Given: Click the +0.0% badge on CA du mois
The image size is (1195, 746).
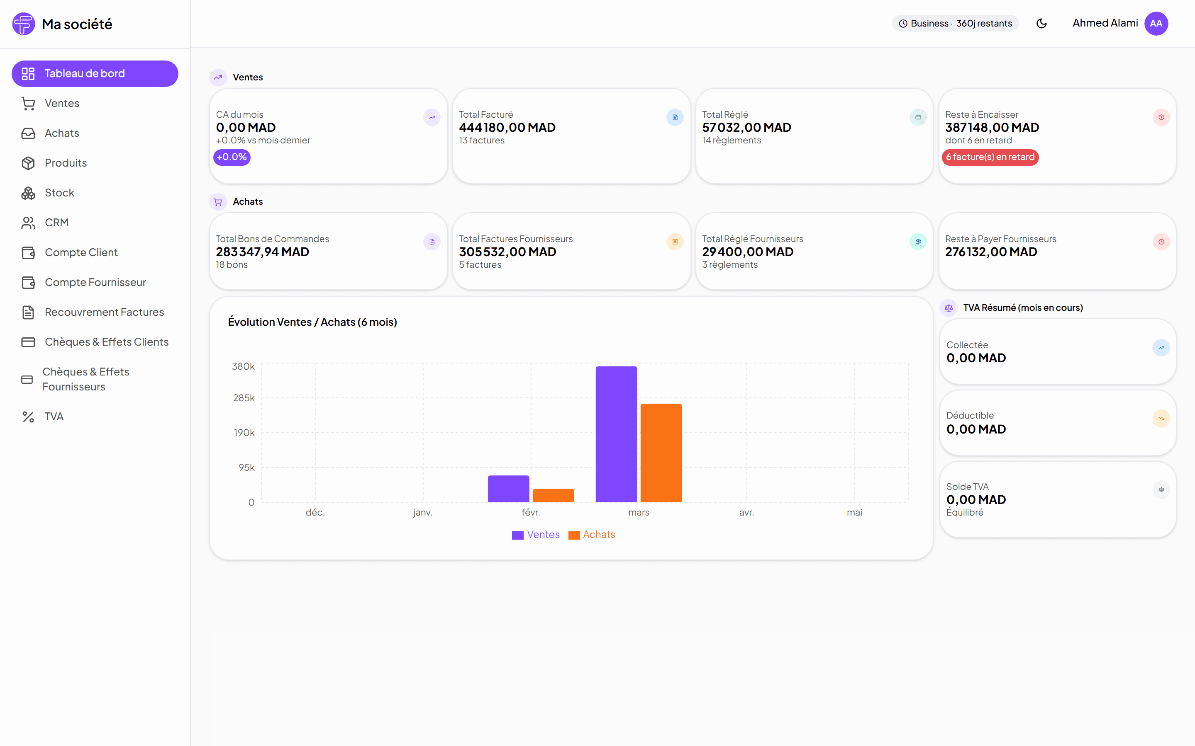Looking at the screenshot, I should (232, 157).
